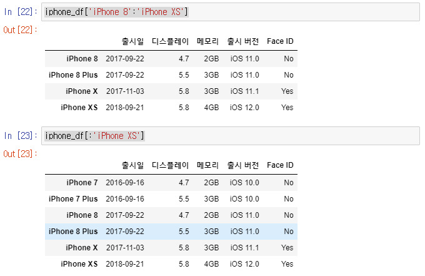Click 출시 버전 column header in Out[23] table

coord(243,165)
